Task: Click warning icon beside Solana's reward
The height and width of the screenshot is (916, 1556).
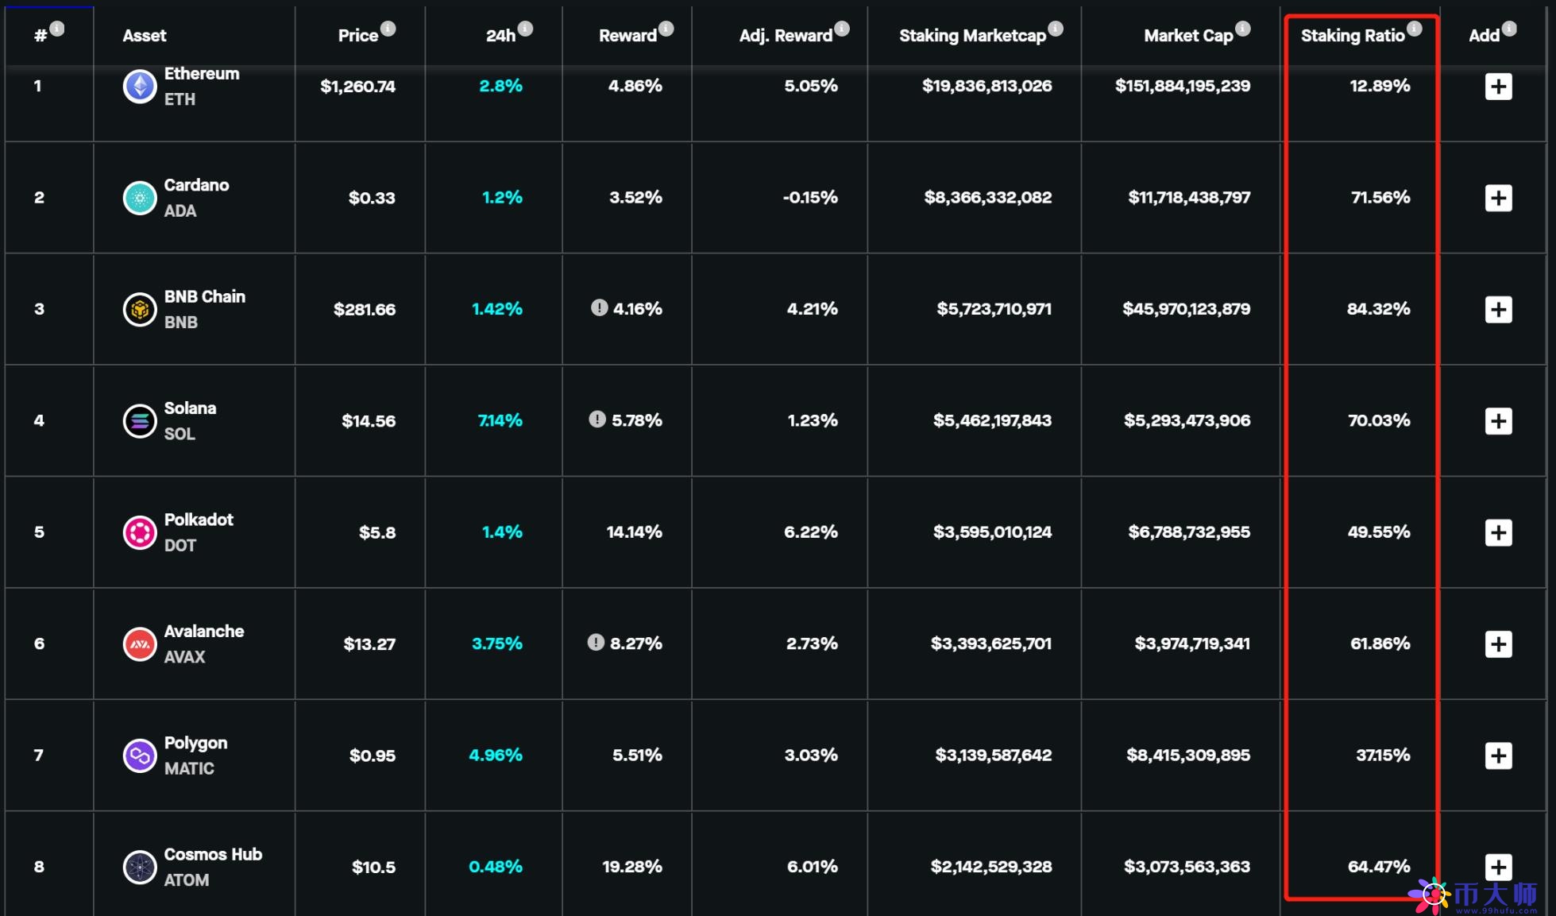Action: coord(597,419)
